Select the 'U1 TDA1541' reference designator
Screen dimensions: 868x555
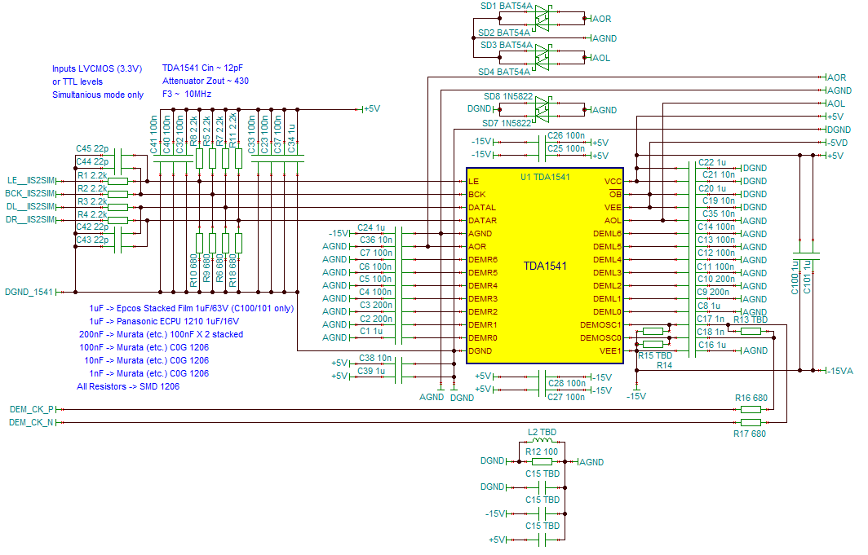tap(545, 177)
